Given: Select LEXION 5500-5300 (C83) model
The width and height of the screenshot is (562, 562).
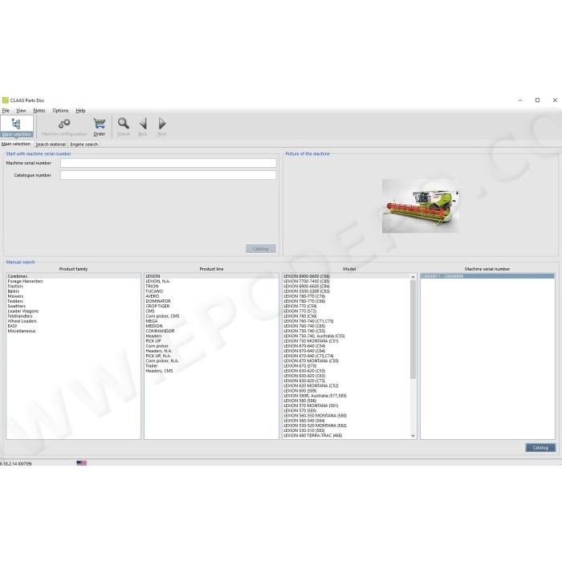Looking at the screenshot, I should point(346,291).
